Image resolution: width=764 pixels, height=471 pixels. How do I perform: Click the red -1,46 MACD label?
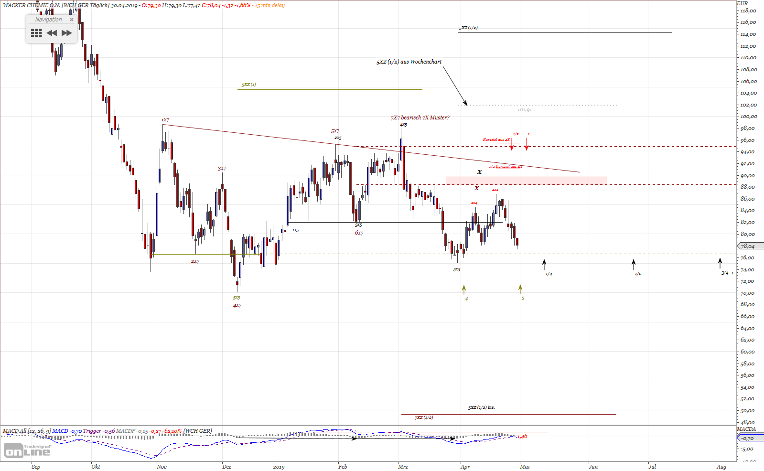click(522, 437)
